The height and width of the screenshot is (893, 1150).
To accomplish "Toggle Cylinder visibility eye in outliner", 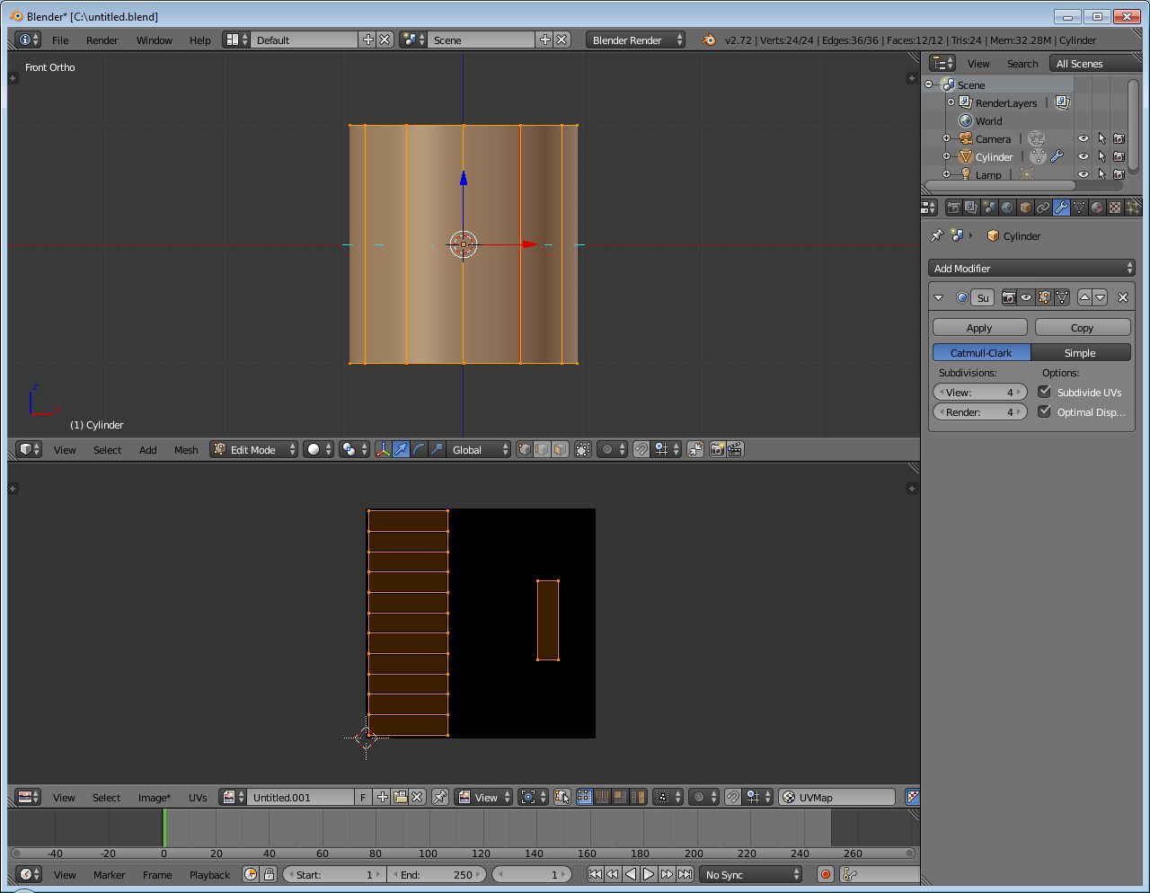I will click(x=1083, y=156).
